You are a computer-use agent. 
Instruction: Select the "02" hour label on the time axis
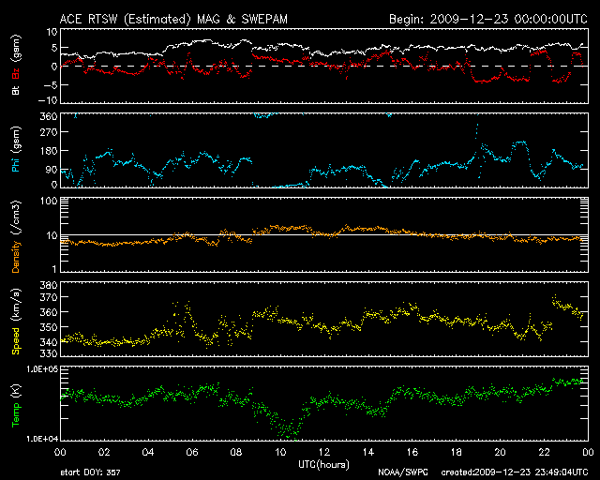point(104,452)
